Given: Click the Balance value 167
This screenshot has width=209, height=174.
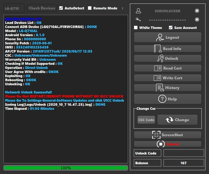Looking at the screenshot, I should 184,163.
